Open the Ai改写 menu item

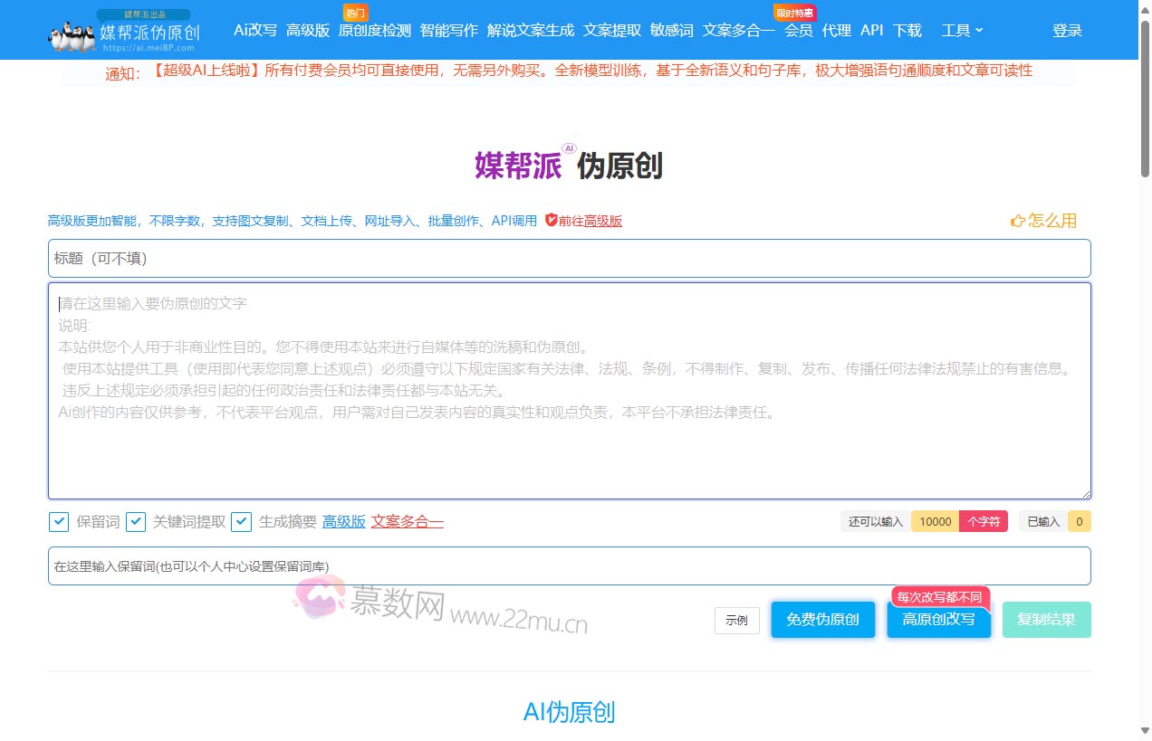pyautogui.click(x=255, y=31)
